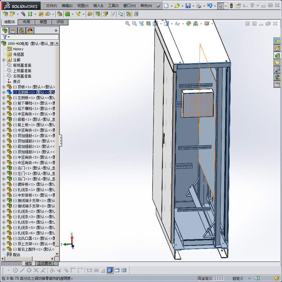Expand the 顶板<1> tree node

coord(4,87)
